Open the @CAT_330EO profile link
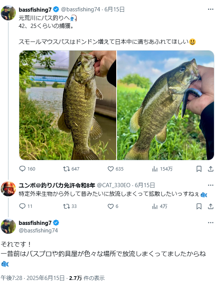The width and height of the screenshot is (220, 283). pyautogui.click(x=114, y=185)
